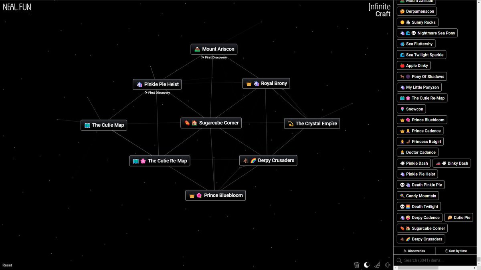Click The Cutie Re-Map in the sidebar
481x270 pixels.
tap(422, 98)
